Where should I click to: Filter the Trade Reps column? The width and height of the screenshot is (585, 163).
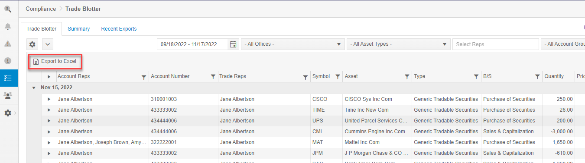[x=305, y=77]
